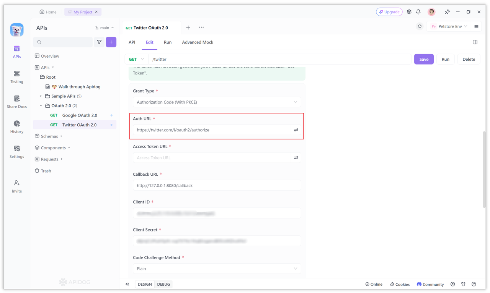
Task: Open the Cookies manager
Action: [x=400, y=284]
